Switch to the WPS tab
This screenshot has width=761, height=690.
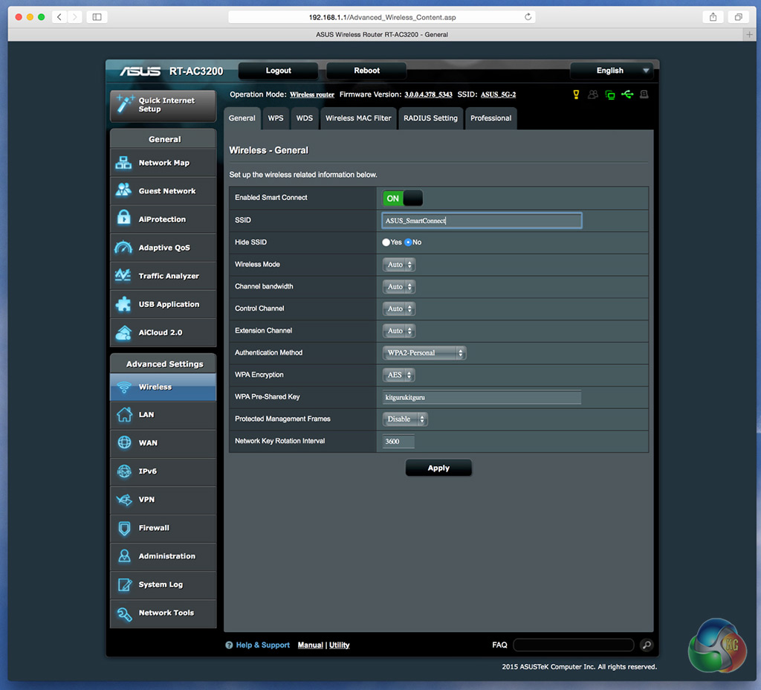tap(276, 118)
